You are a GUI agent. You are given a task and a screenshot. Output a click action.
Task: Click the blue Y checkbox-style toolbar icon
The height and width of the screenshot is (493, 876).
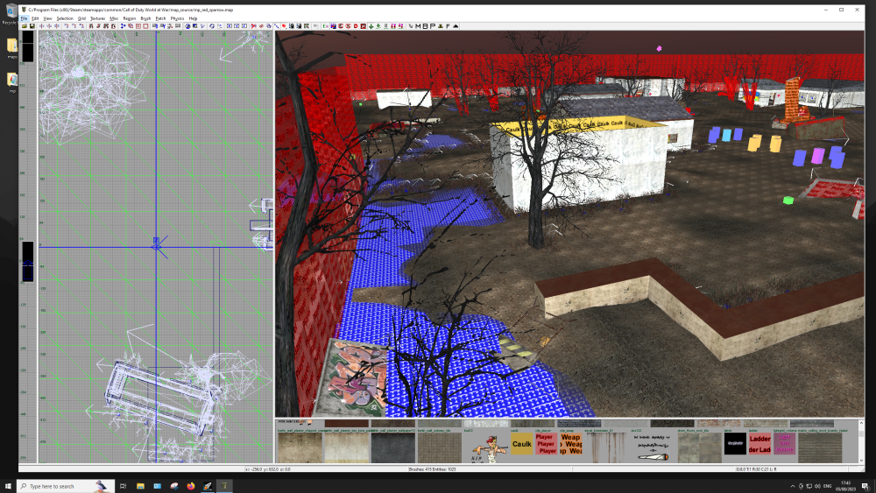point(237,25)
